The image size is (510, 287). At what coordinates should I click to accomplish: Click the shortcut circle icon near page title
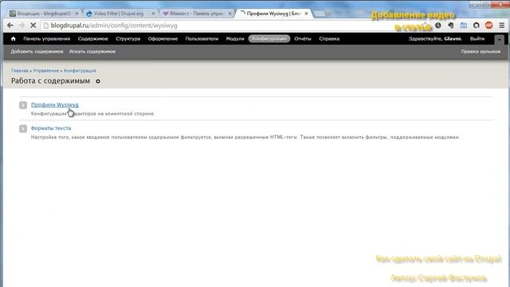[98, 81]
